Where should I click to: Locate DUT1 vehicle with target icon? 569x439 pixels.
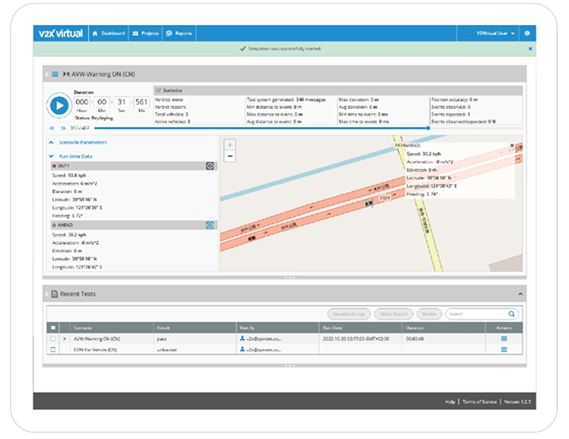(x=210, y=166)
